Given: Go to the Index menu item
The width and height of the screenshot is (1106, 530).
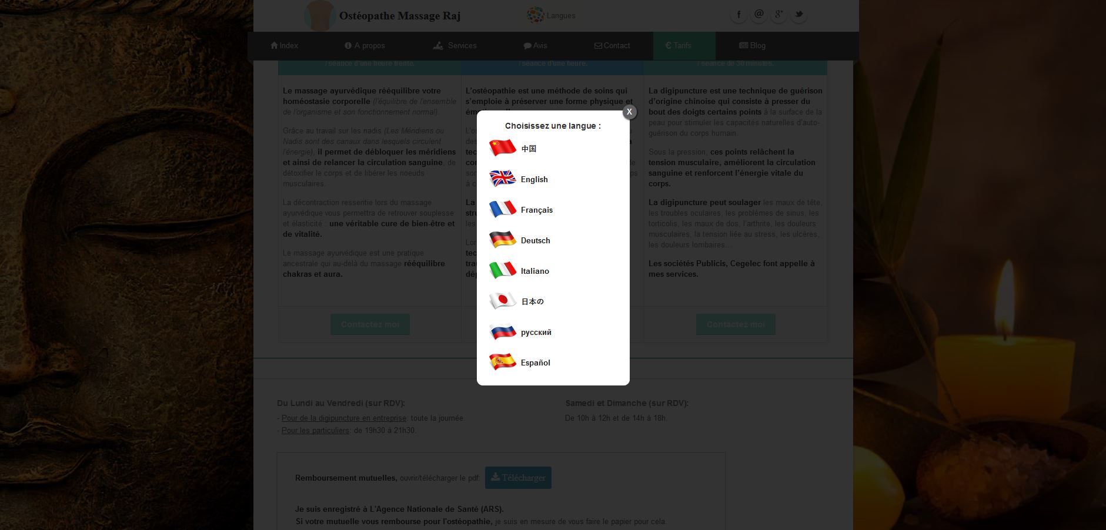Looking at the screenshot, I should [x=284, y=45].
